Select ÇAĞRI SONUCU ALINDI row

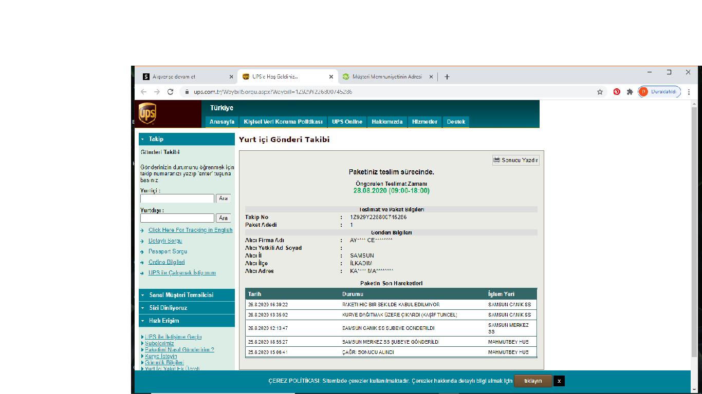point(391,352)
